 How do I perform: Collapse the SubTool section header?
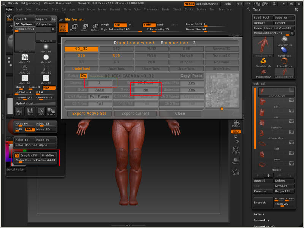point(261,84)
